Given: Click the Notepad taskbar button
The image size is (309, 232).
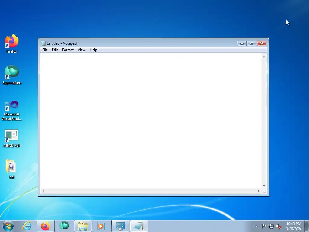Looking at the screenshot, I should point(139,226).
